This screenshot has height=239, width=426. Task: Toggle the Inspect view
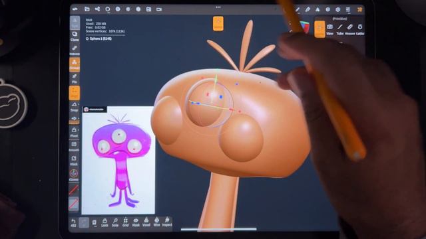click(x=167, y=222)
